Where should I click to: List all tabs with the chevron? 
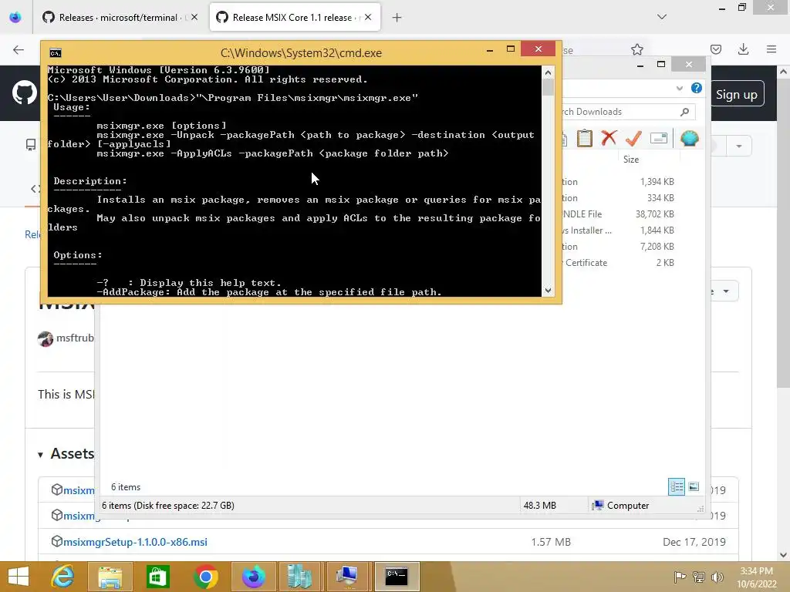(x=661, y=17)
